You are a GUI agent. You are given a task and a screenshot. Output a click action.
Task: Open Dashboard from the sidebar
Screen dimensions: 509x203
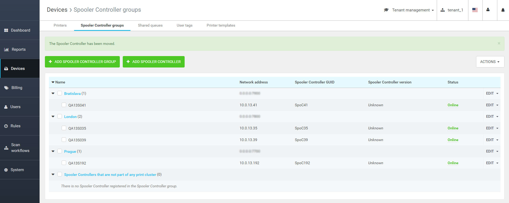(x=20, y=30)
